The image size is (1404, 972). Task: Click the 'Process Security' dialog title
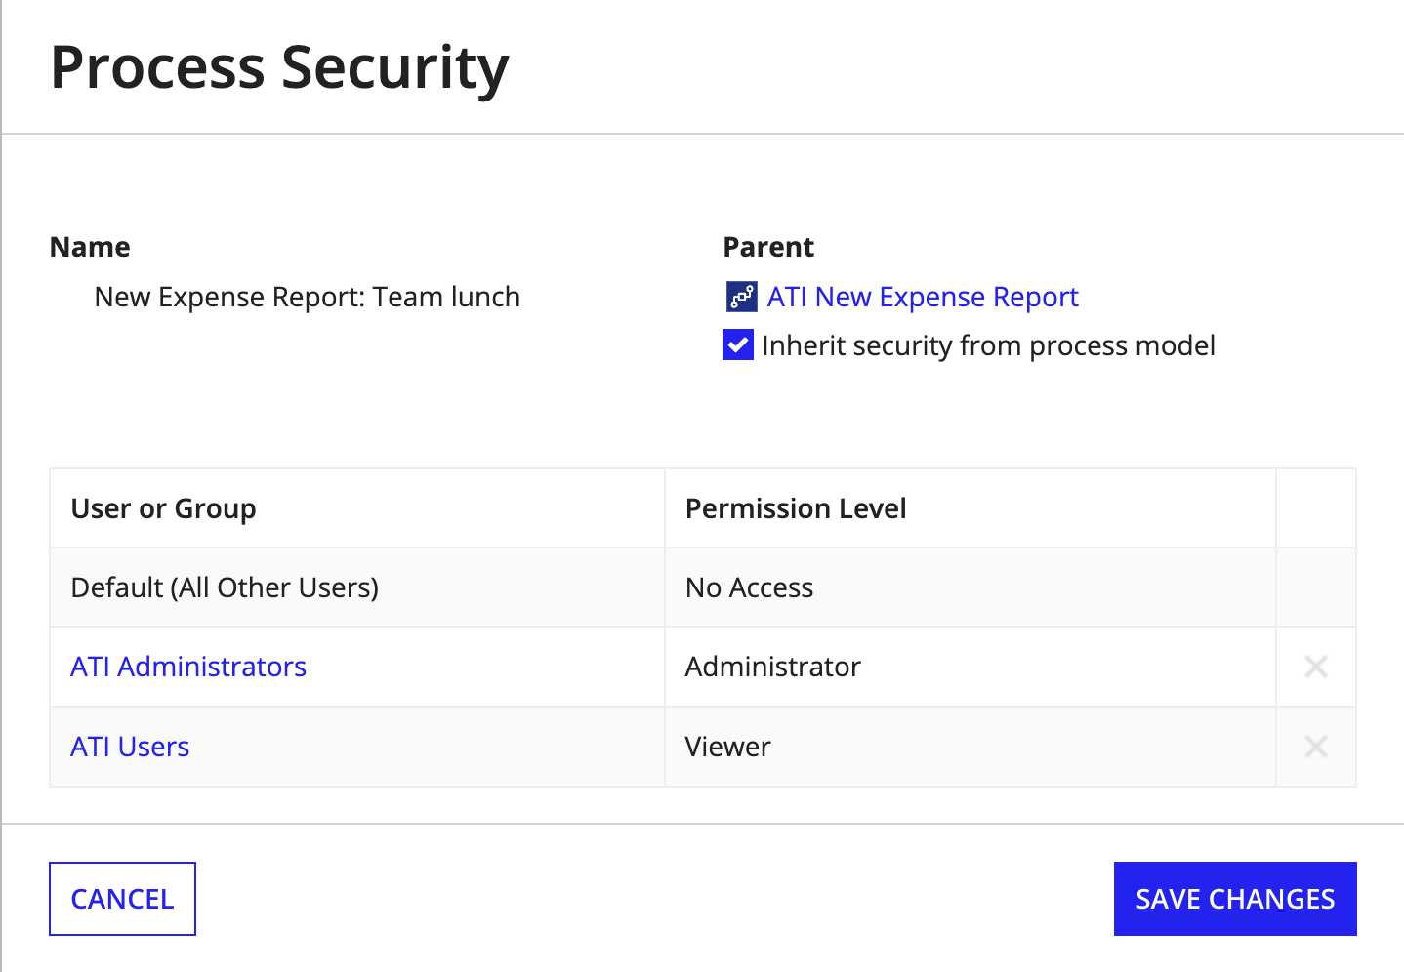click(279, 68)
